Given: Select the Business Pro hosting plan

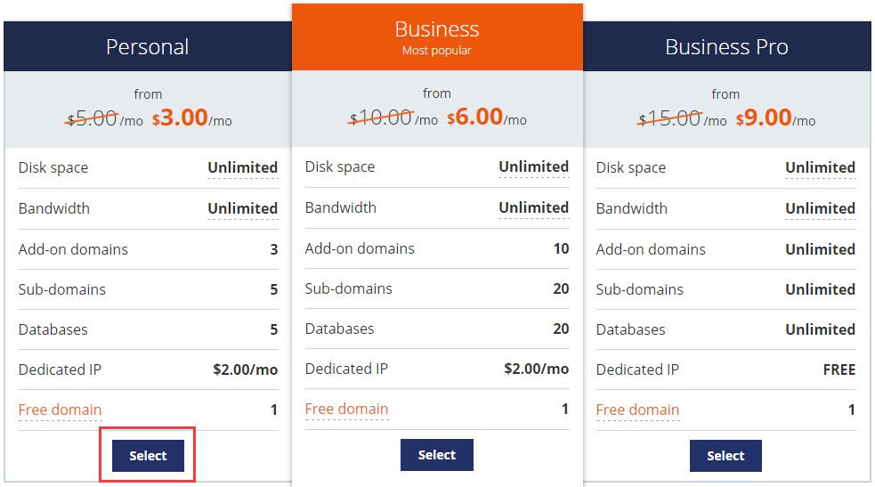Looking at the screenshot, I should (725, 456).
